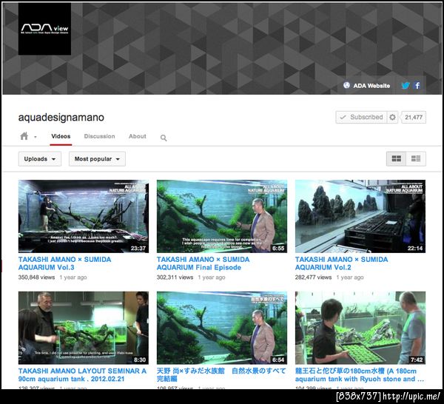The width and height of the screenshot is (444, 404).
Task: Open subscription settings gear icon
Action: click(392, 117)
